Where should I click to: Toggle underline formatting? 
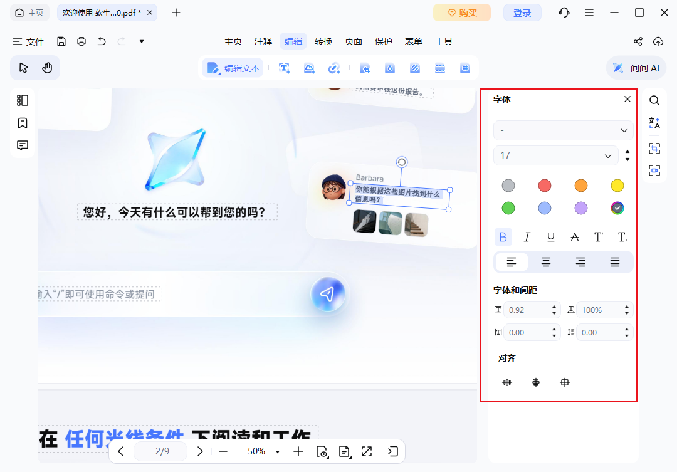coord(550,237)
